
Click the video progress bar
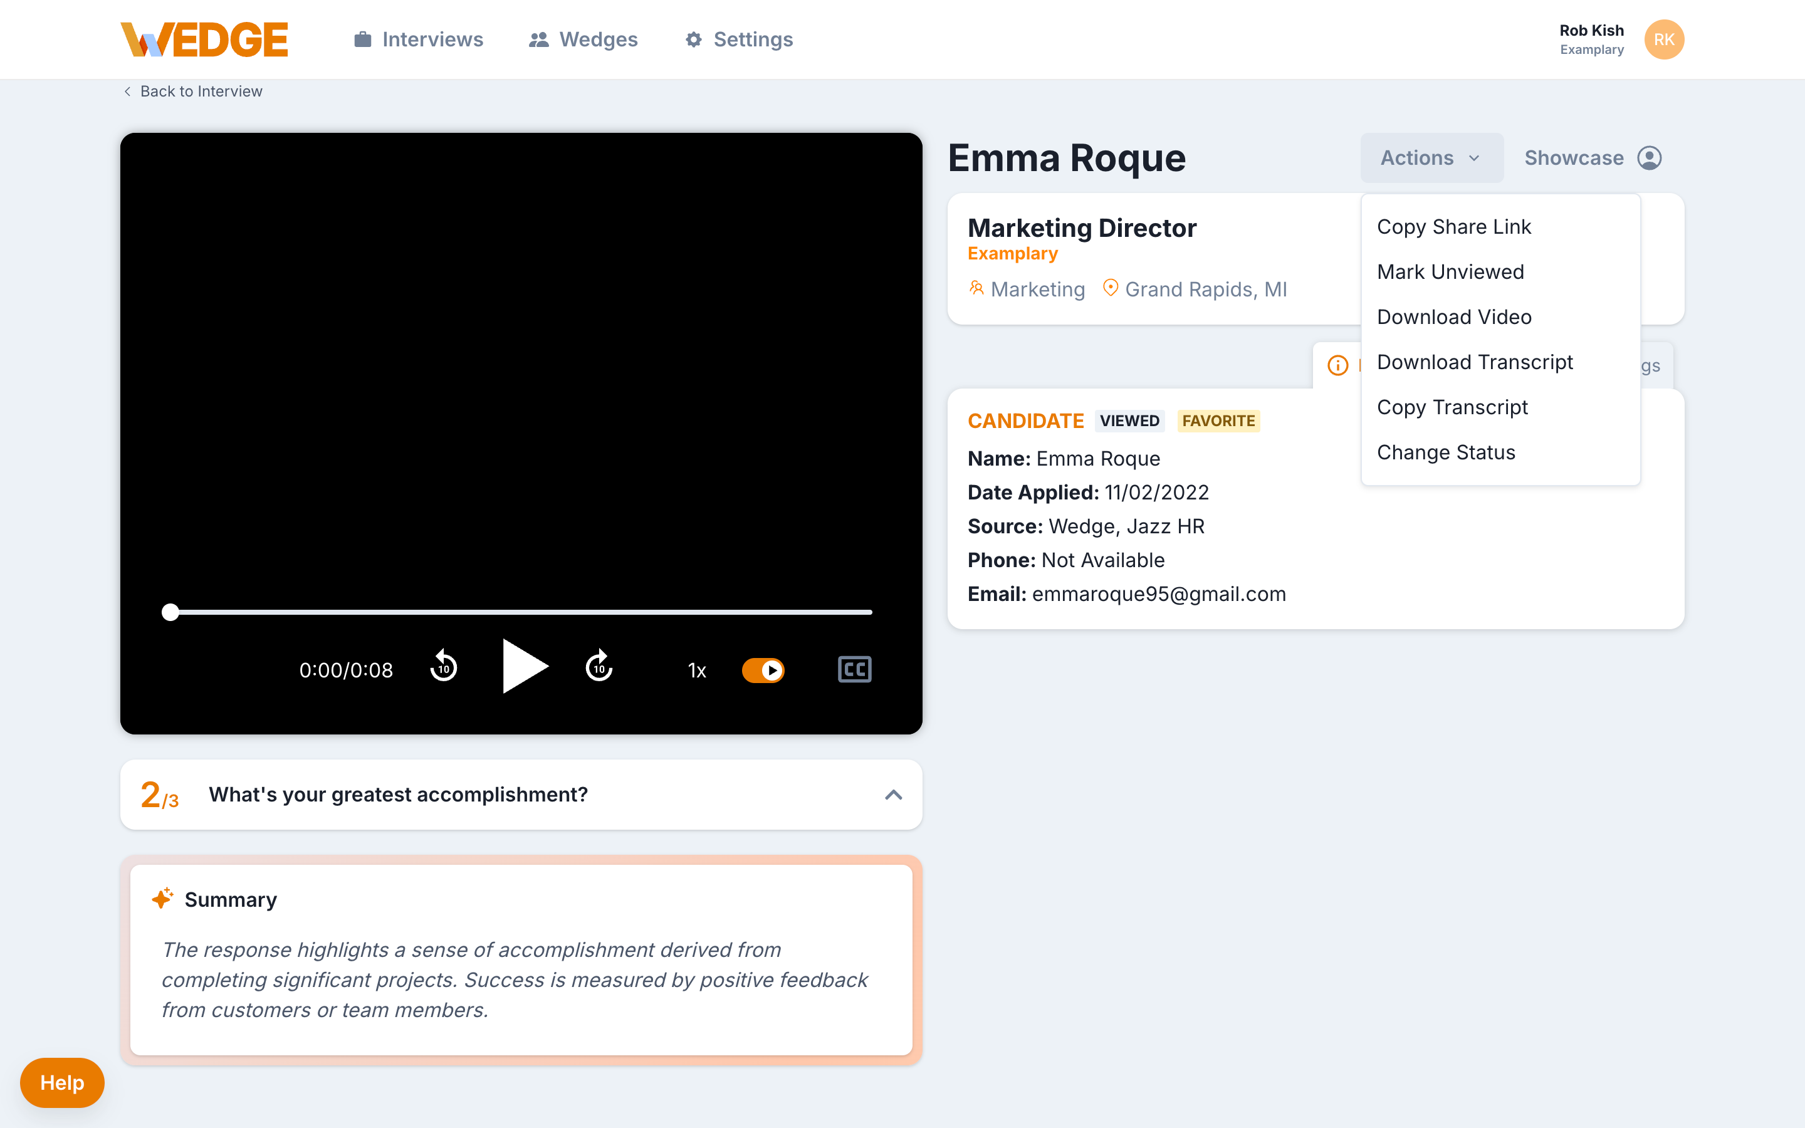click(521, 612)
